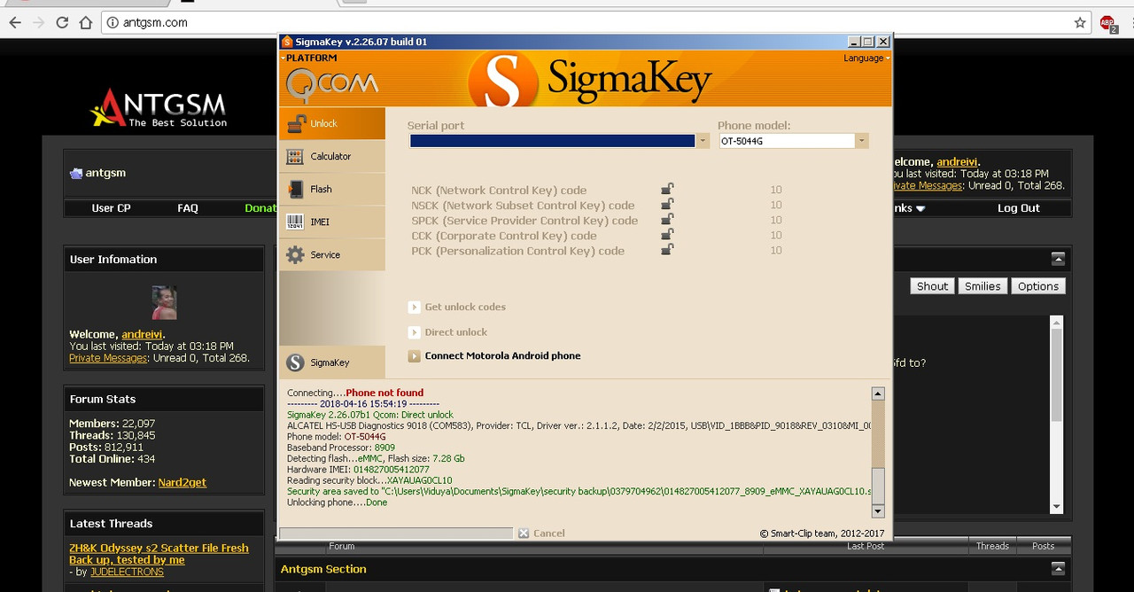
Task: Collapse the shoutbox panel on the forum
Action: tap(1058, 259)
